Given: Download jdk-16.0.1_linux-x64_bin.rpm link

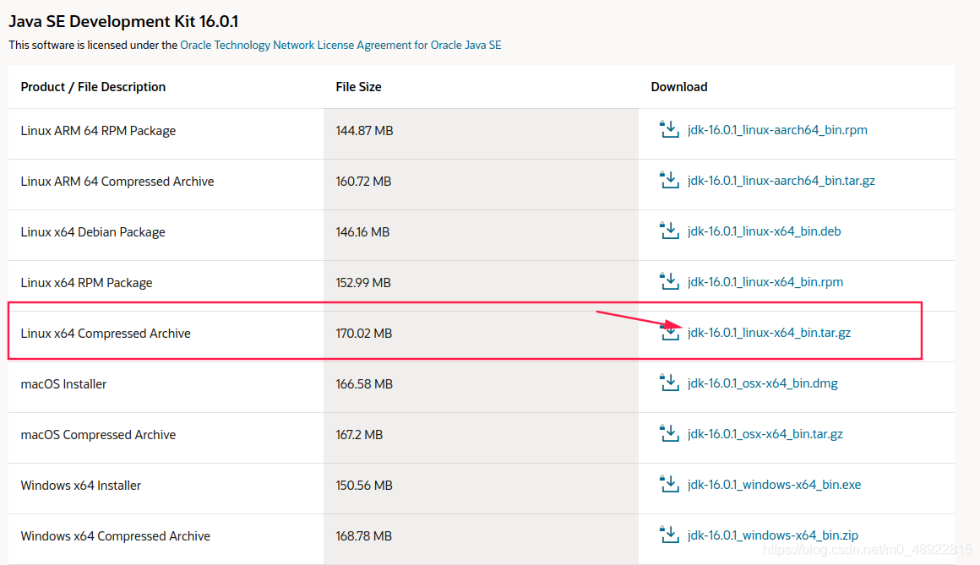Looking at the screenshot, I should point(765,282).
